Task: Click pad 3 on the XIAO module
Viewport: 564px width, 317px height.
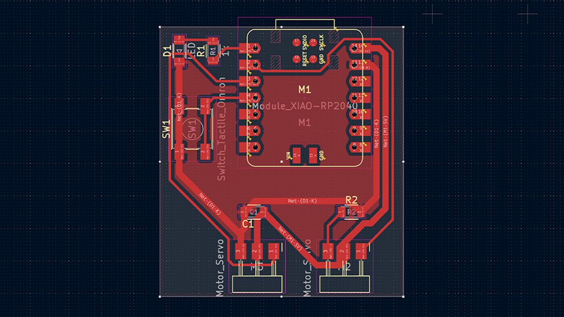Action: 249,81
